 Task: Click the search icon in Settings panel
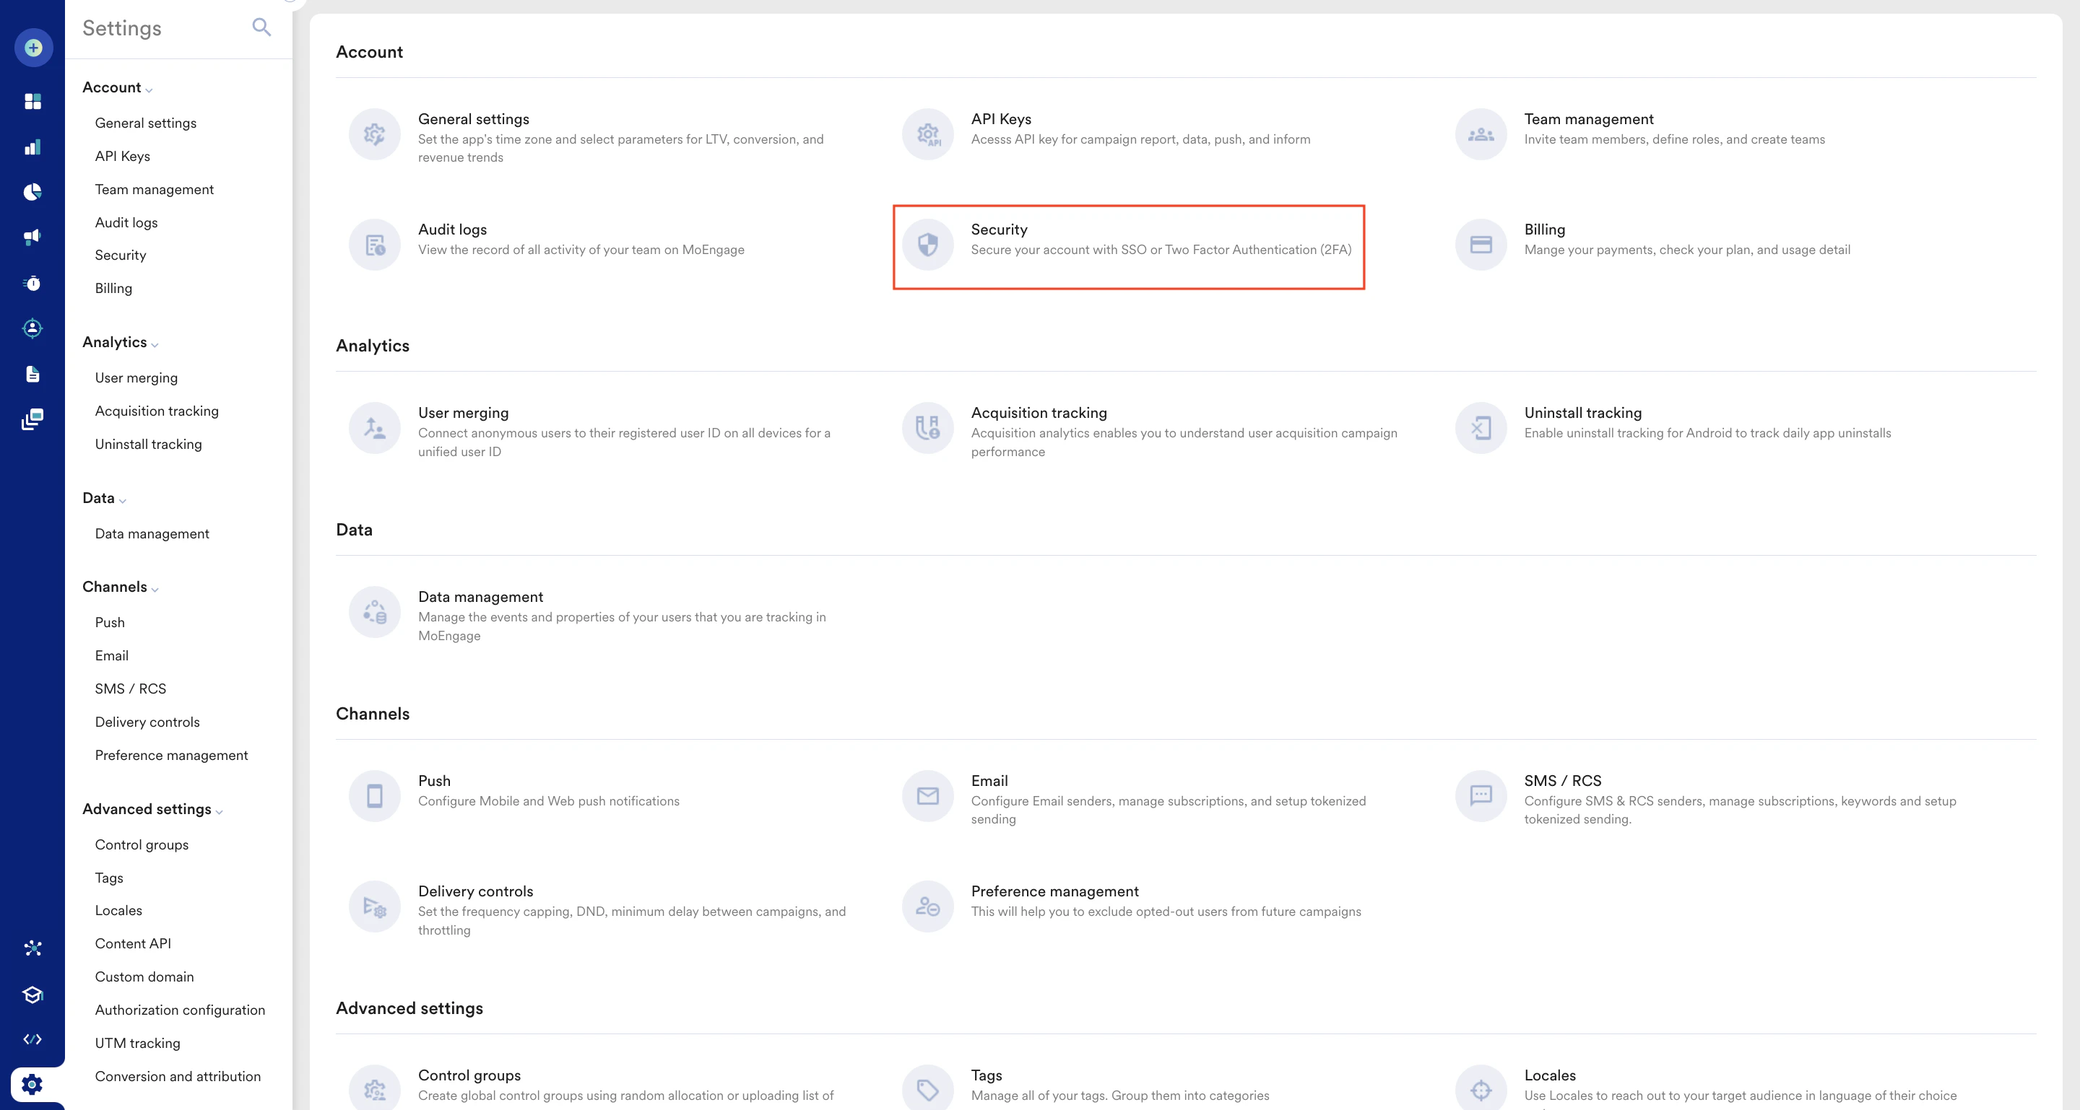coord(261,27)
